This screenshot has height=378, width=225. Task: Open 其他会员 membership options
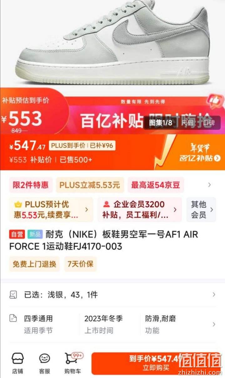(201, 210)
